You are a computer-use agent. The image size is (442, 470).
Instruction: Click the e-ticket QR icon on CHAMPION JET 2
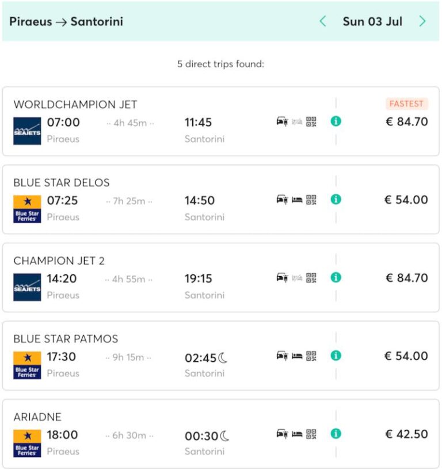click(x=311, y=277)
